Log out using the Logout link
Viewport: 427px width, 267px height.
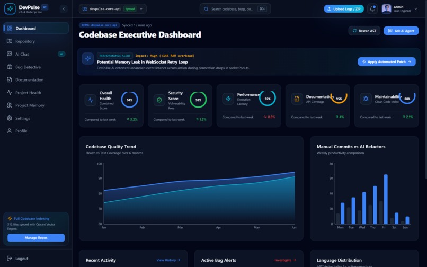[22, 259]
